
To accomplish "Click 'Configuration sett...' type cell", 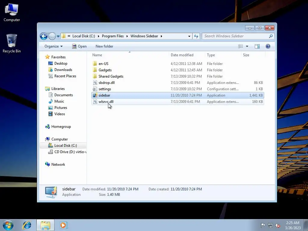I will click(x=223, y=89).
